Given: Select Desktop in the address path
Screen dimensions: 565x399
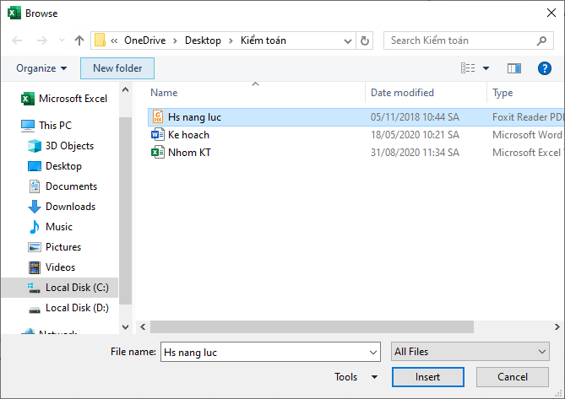Looking at the screenshot, I should tap(203, 40).
